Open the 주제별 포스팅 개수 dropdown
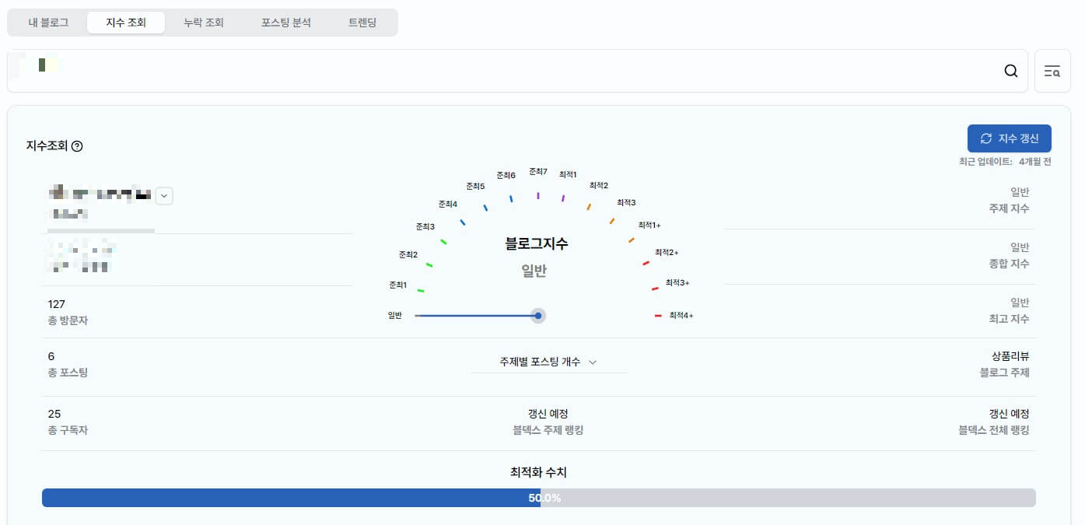The height and width of the screenshot is (525, 1085). [548, 362]
